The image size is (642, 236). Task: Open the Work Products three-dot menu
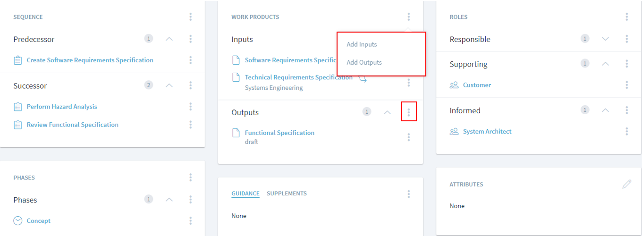coord(408,17)
